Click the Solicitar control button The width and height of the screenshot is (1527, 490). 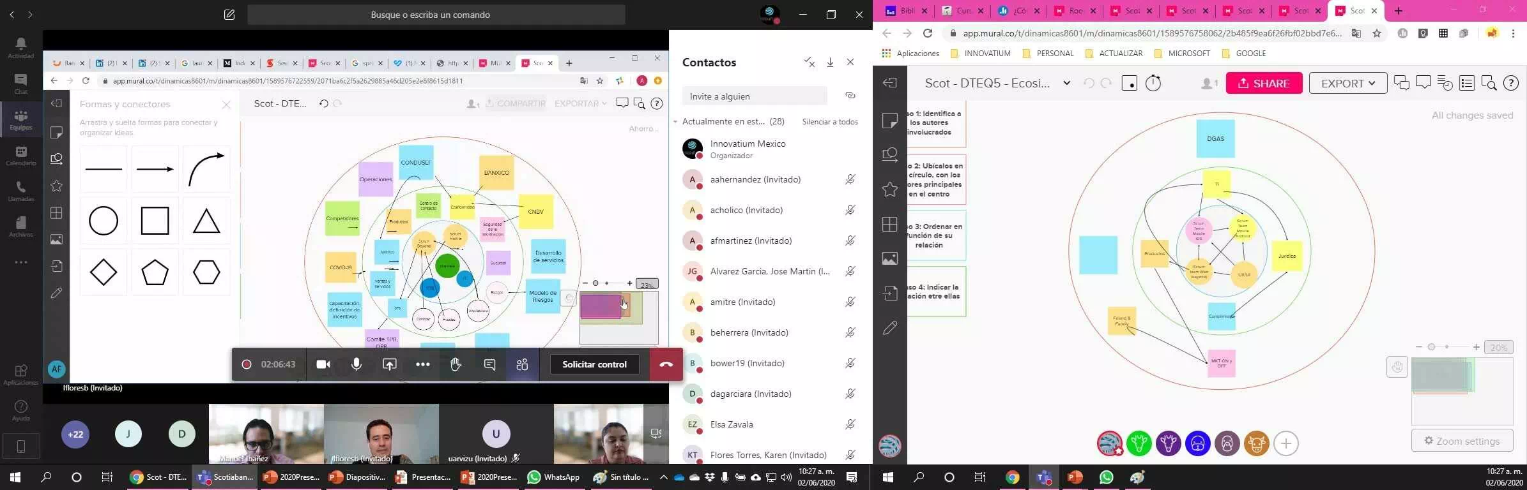594,364
